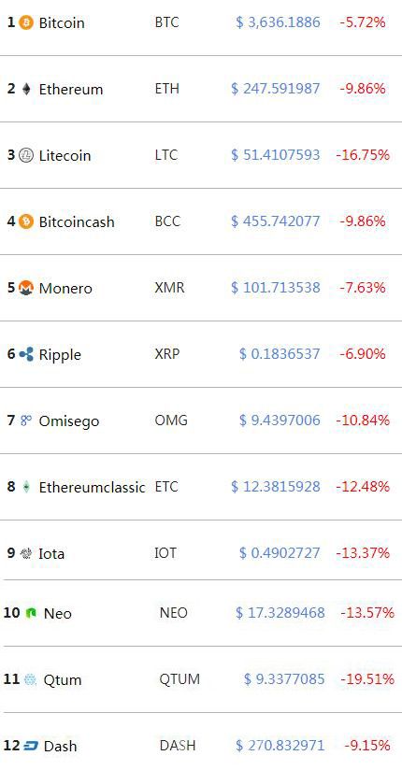Image resolution: width=402 pixels, height=770 pixels.
Task: Click the QTUM ticker symbol
Action: point(179,679)
